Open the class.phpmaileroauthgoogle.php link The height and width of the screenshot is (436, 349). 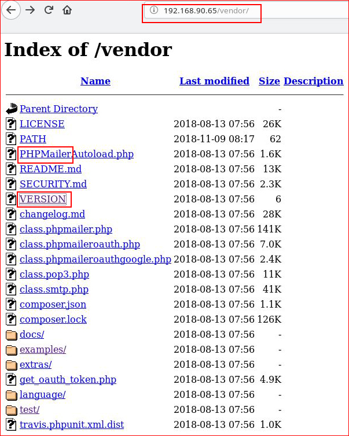(95, 259)
